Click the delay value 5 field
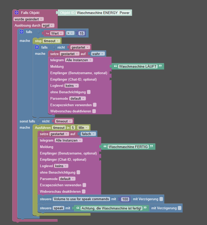Viewport: 207px width, 225px height. (73, 128)
